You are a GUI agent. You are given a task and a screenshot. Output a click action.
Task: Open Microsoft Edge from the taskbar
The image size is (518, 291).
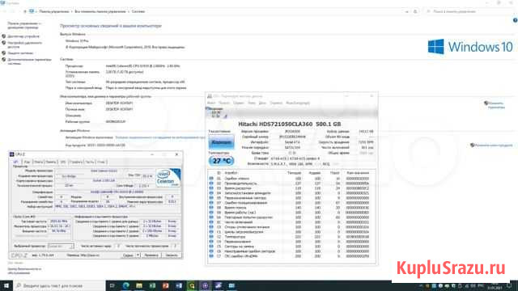126,285
